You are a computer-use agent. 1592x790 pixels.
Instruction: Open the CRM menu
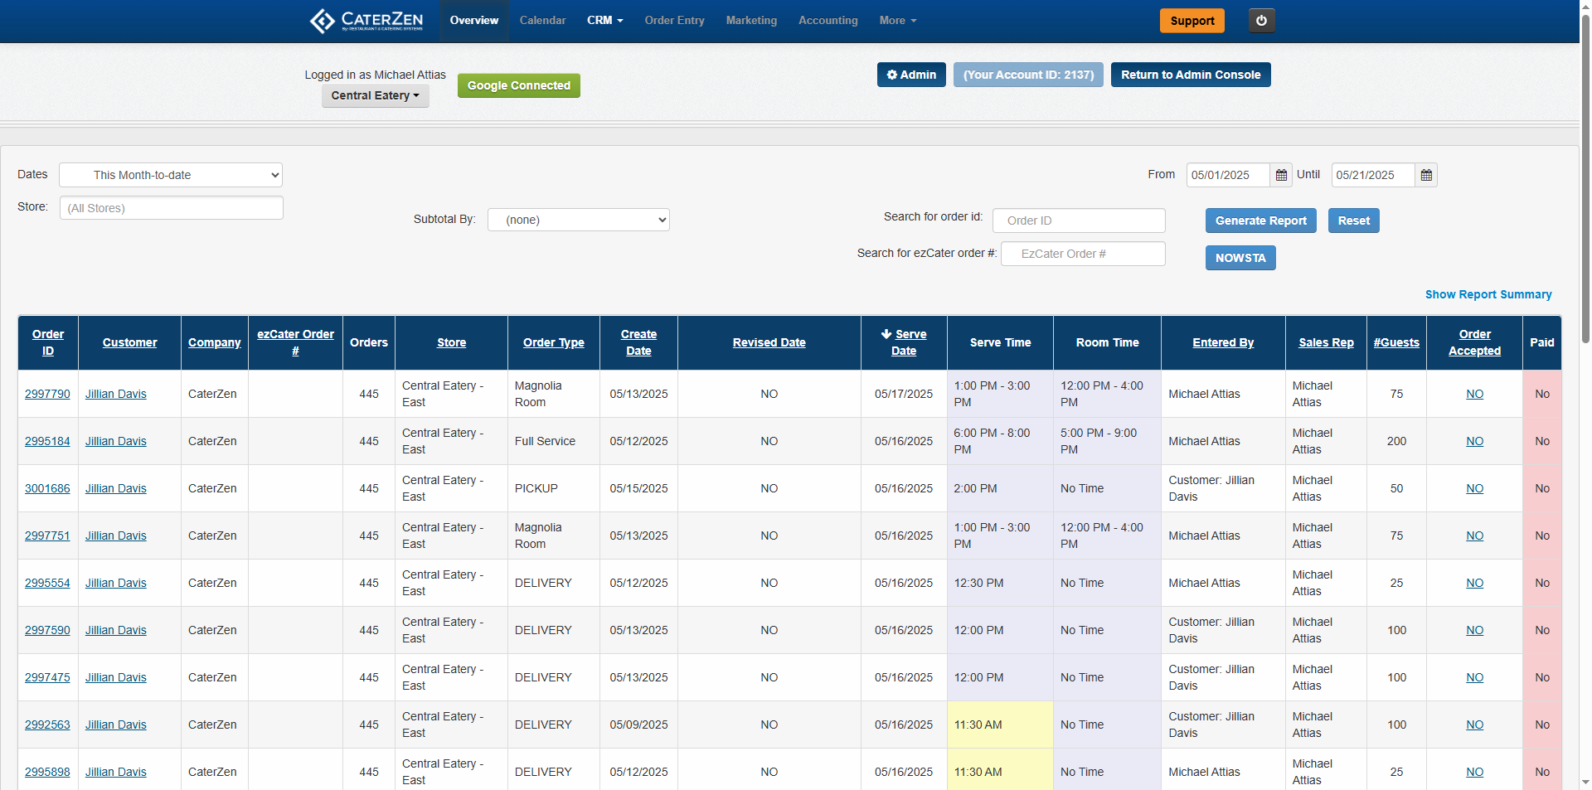pyautogui.click(x=604, y=21)
